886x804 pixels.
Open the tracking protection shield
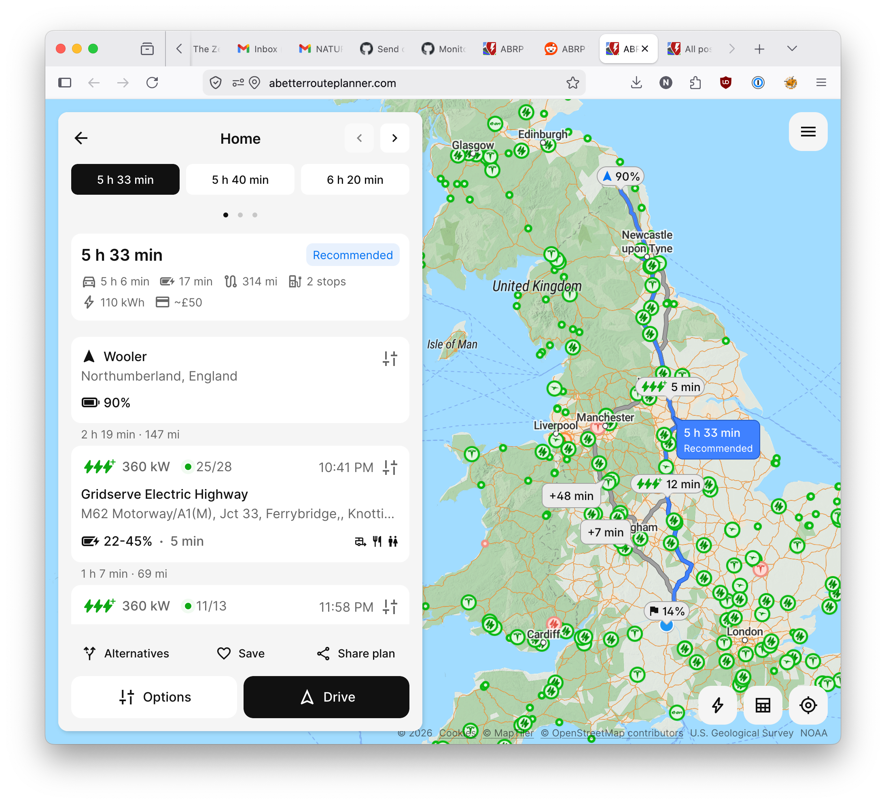(x=215, y=83)
